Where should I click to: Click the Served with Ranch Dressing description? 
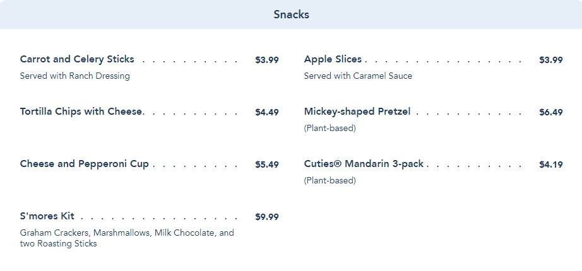click(75, 76)
